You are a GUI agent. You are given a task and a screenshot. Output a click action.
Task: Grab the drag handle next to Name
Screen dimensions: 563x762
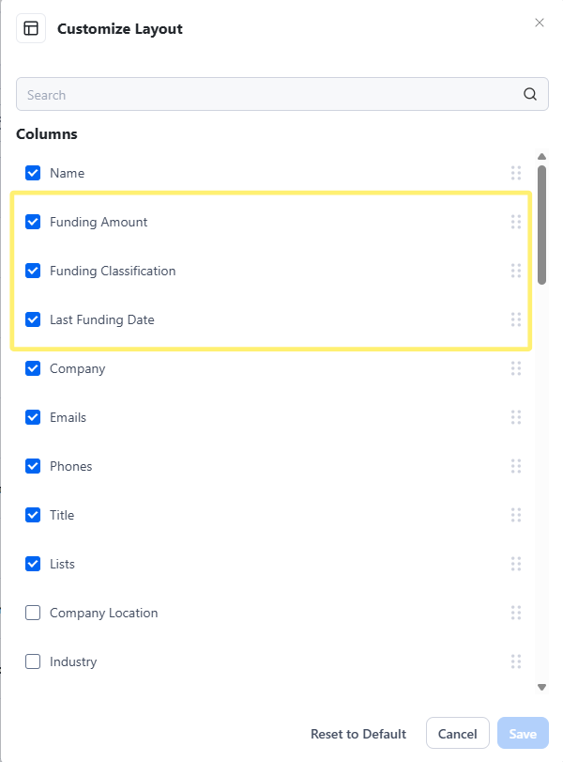click(x=516, y=173)
